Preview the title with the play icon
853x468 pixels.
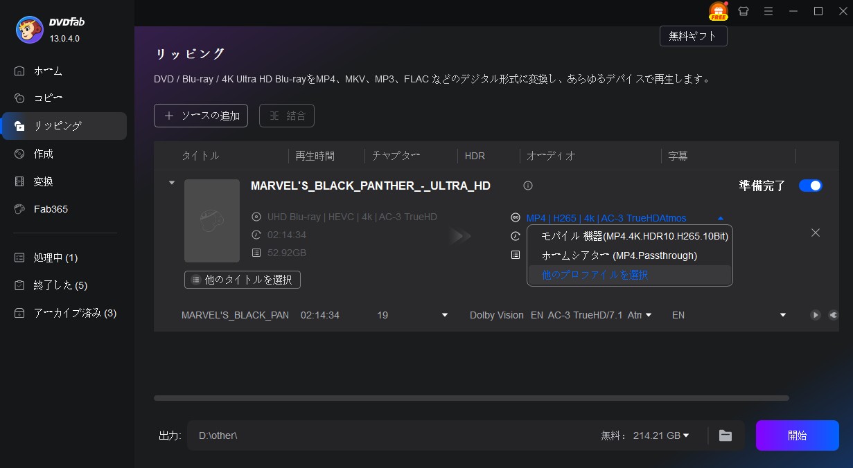point(816,315)
